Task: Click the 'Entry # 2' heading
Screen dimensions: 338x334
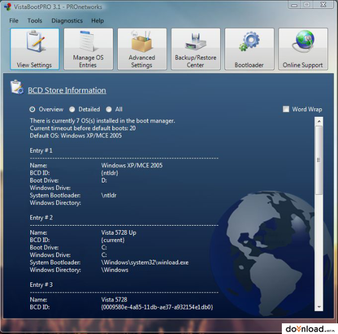Action: pyautogui.click(x=41, y=218)
